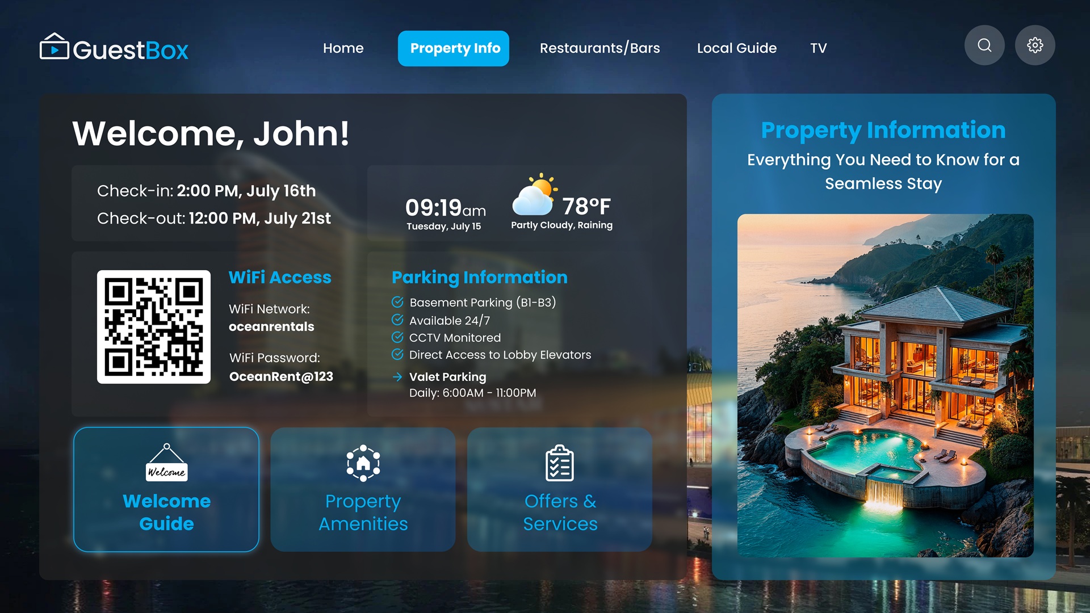This screenshot has height=613, width=1090.
Task: Expand the Property Information panel
Action: pyautogui.click(x=883, y=129)
